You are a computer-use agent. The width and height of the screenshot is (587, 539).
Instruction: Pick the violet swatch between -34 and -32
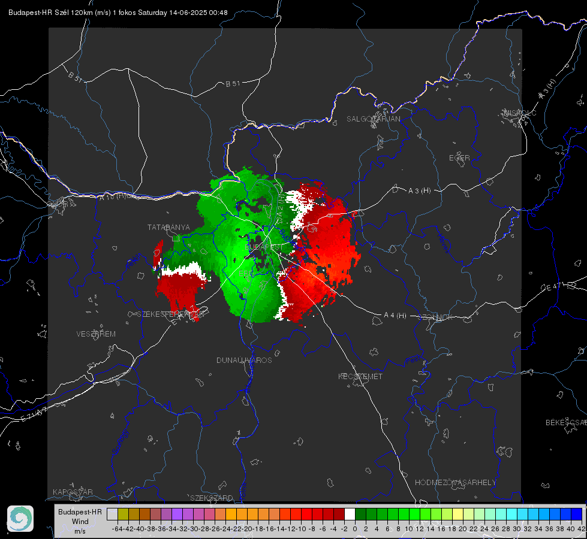(x=177, y=514)
